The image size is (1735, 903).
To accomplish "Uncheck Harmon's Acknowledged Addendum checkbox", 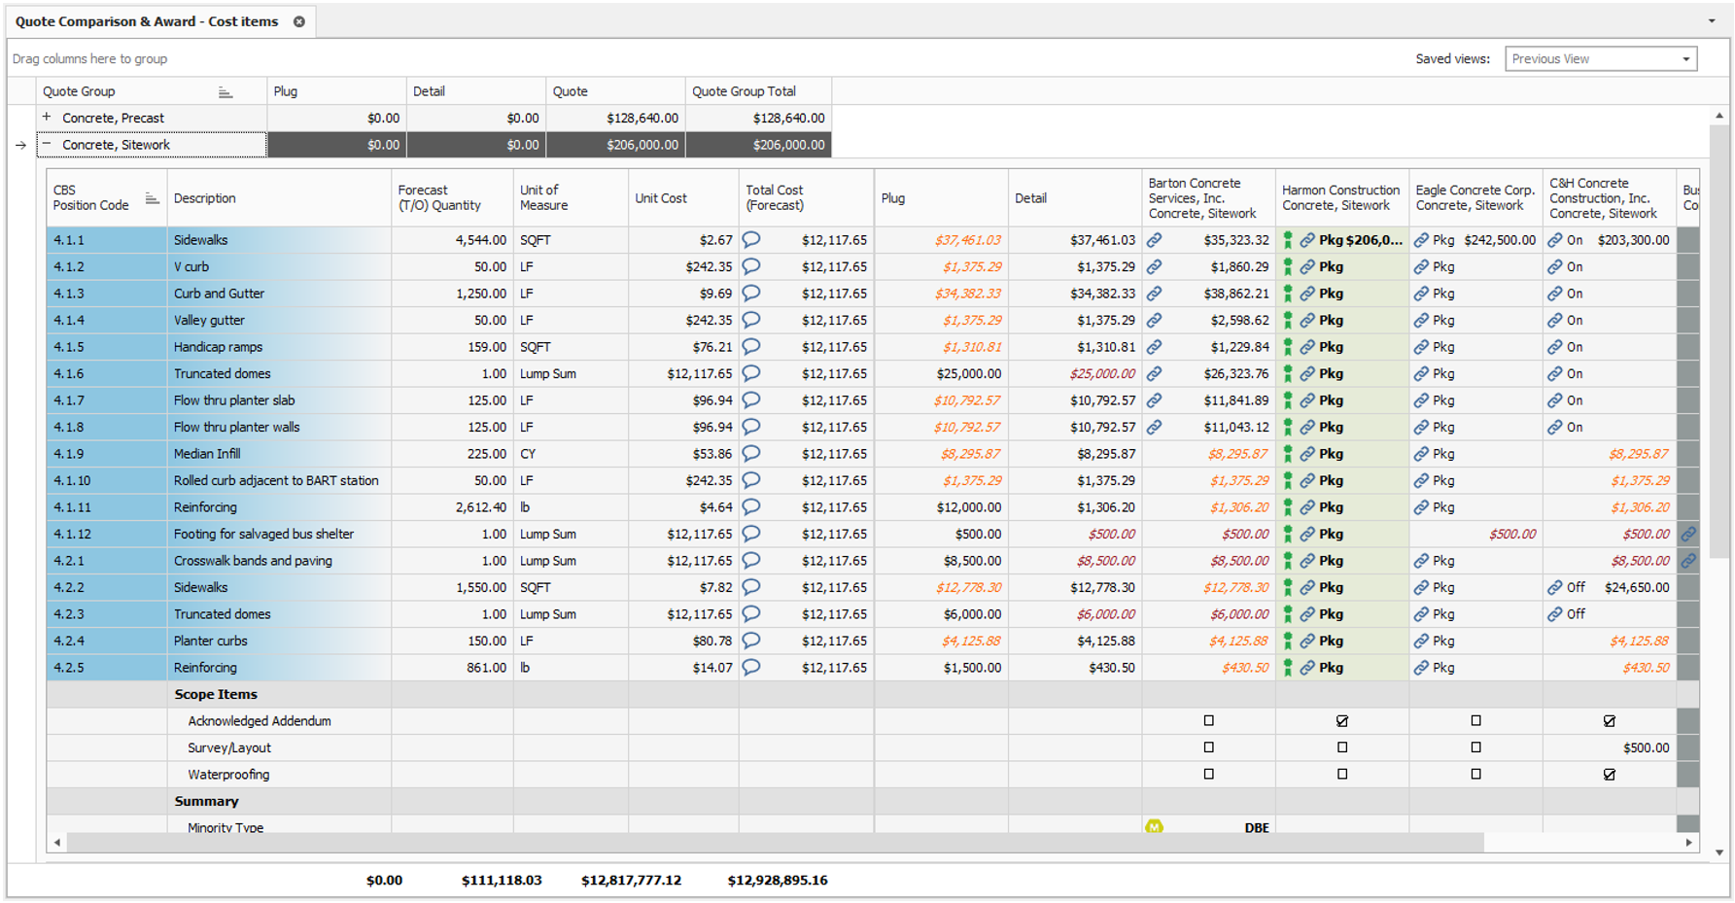I will click(1342, 721).
